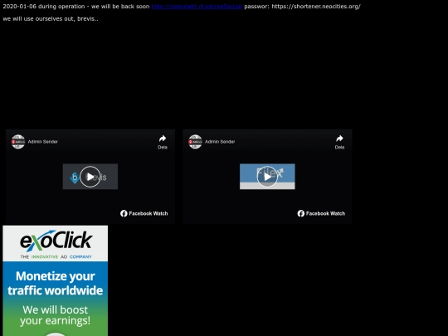Click 'Monetize your traffic worldwide' ad text
The height and width of the screenshot is (336, 448).
pos(55,283)
